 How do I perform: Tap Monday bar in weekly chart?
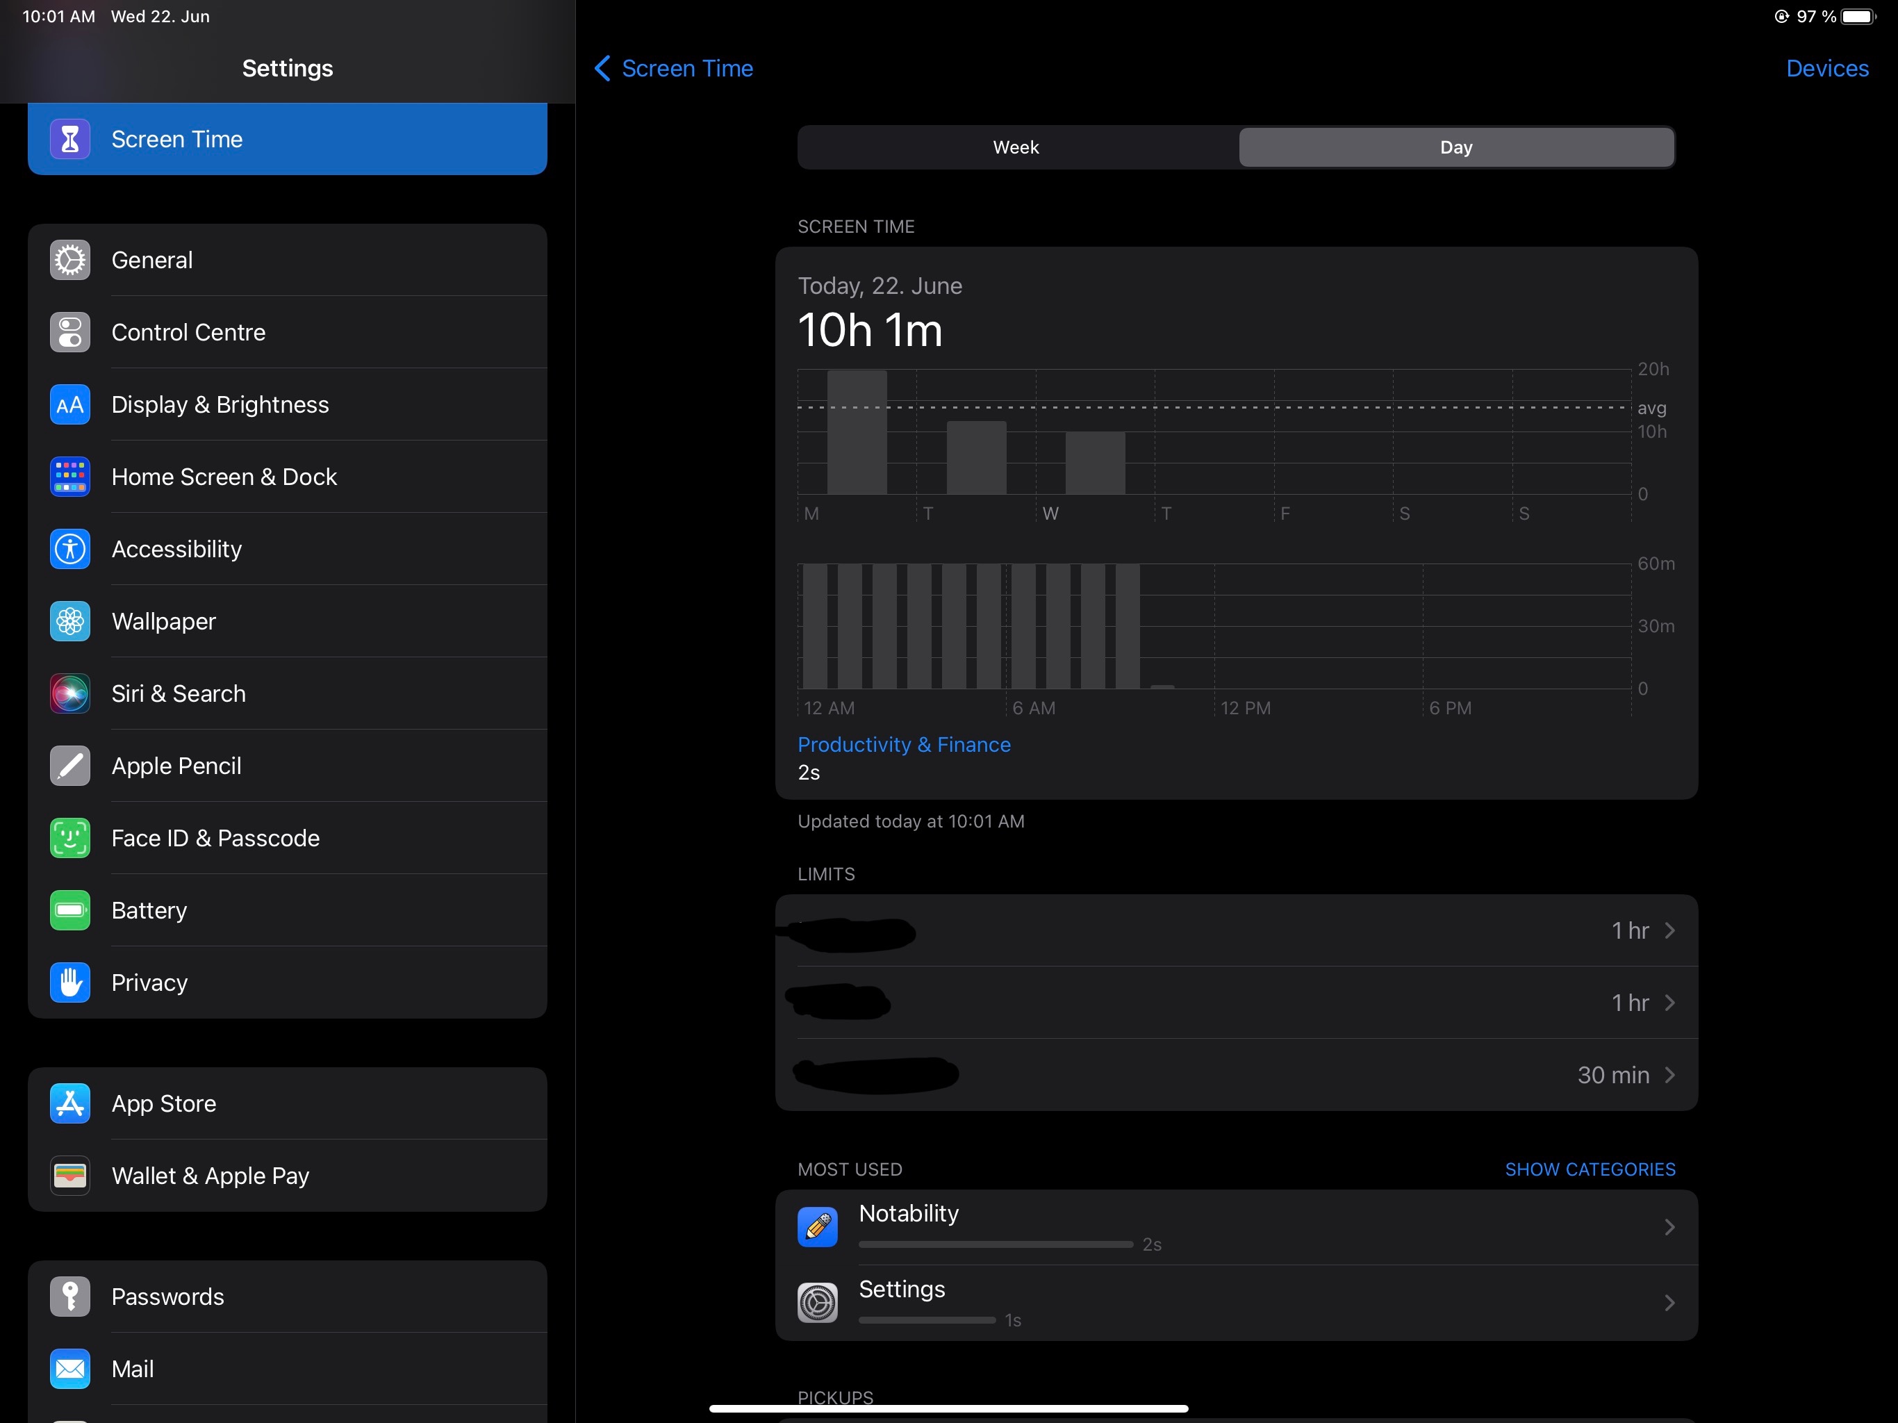pos(857,433)
